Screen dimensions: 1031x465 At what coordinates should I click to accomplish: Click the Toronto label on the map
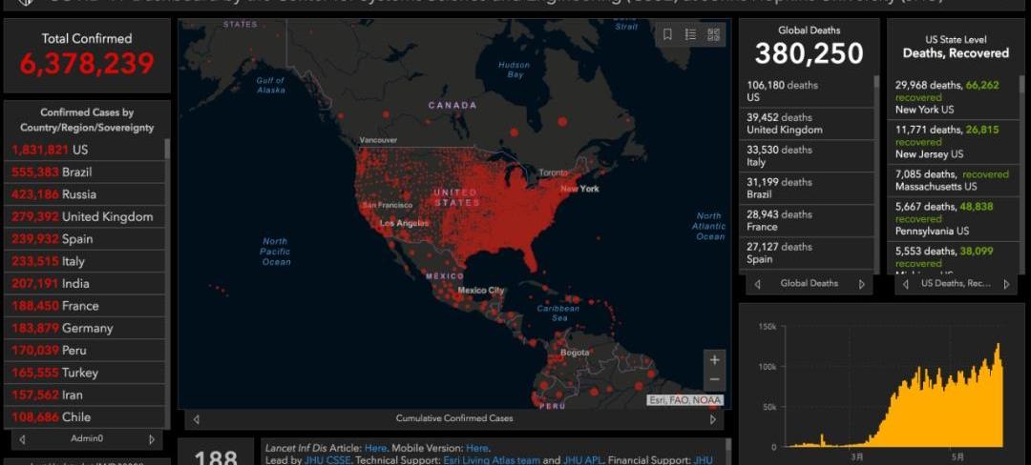pos(553,172)
